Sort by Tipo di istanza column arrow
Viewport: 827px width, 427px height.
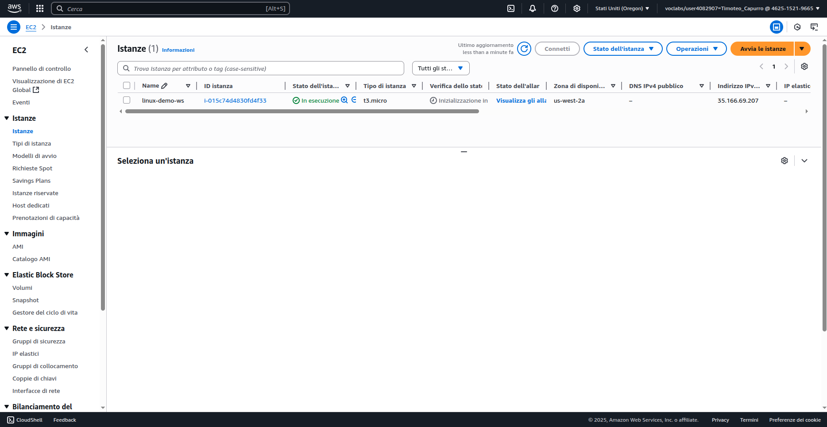[x=414, y=86]
